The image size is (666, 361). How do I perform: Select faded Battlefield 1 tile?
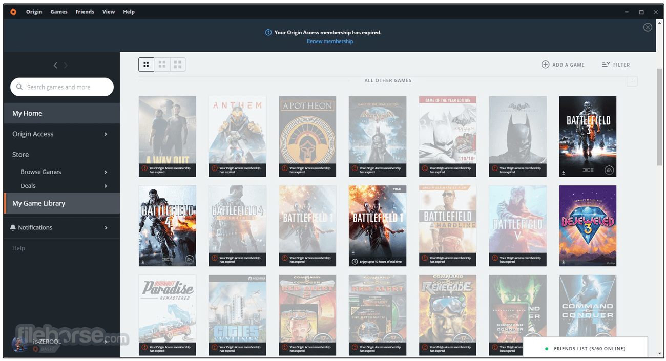[x=307, y=226]
